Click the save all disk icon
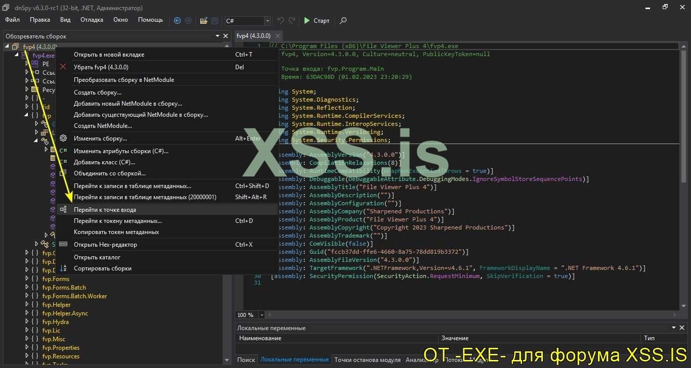Image resolution: width=691 pixels, height=368 pixels. (215, 21)
